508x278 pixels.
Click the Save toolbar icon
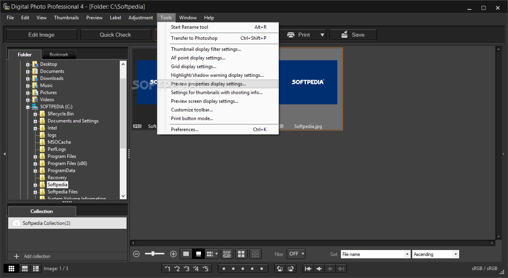coord(345,35)
